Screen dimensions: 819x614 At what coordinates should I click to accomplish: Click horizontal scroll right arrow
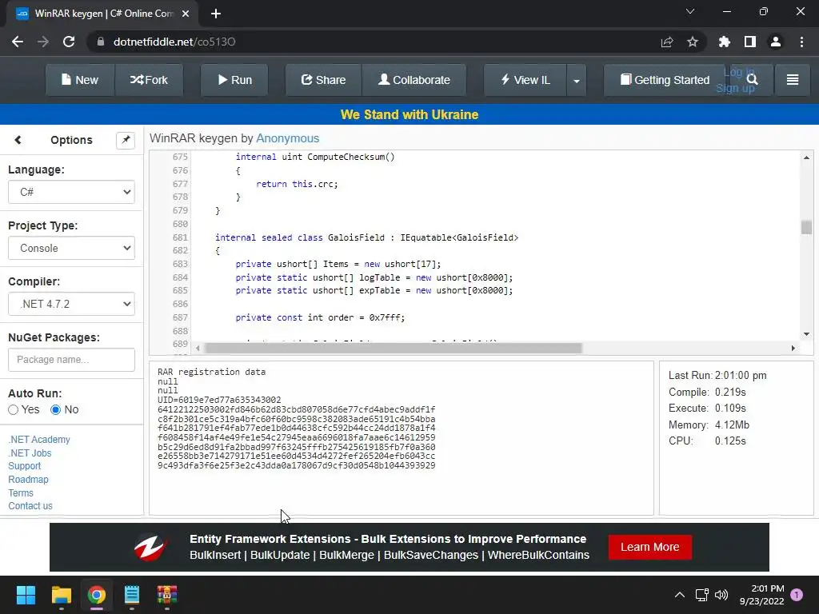click(793, 348)
